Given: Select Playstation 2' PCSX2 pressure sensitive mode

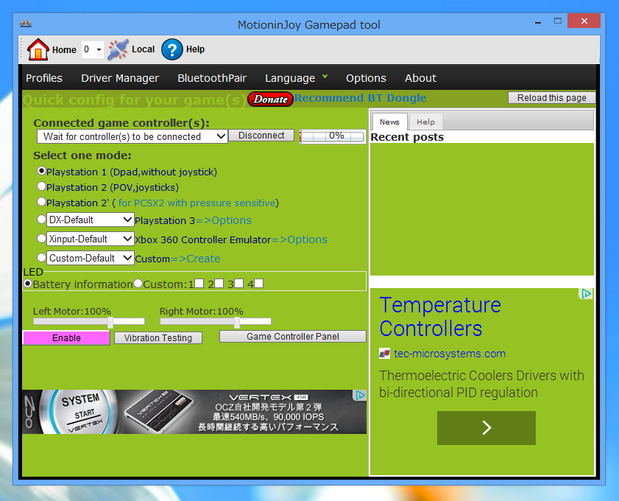Looking at the screenshot, I should pos(41,202).
